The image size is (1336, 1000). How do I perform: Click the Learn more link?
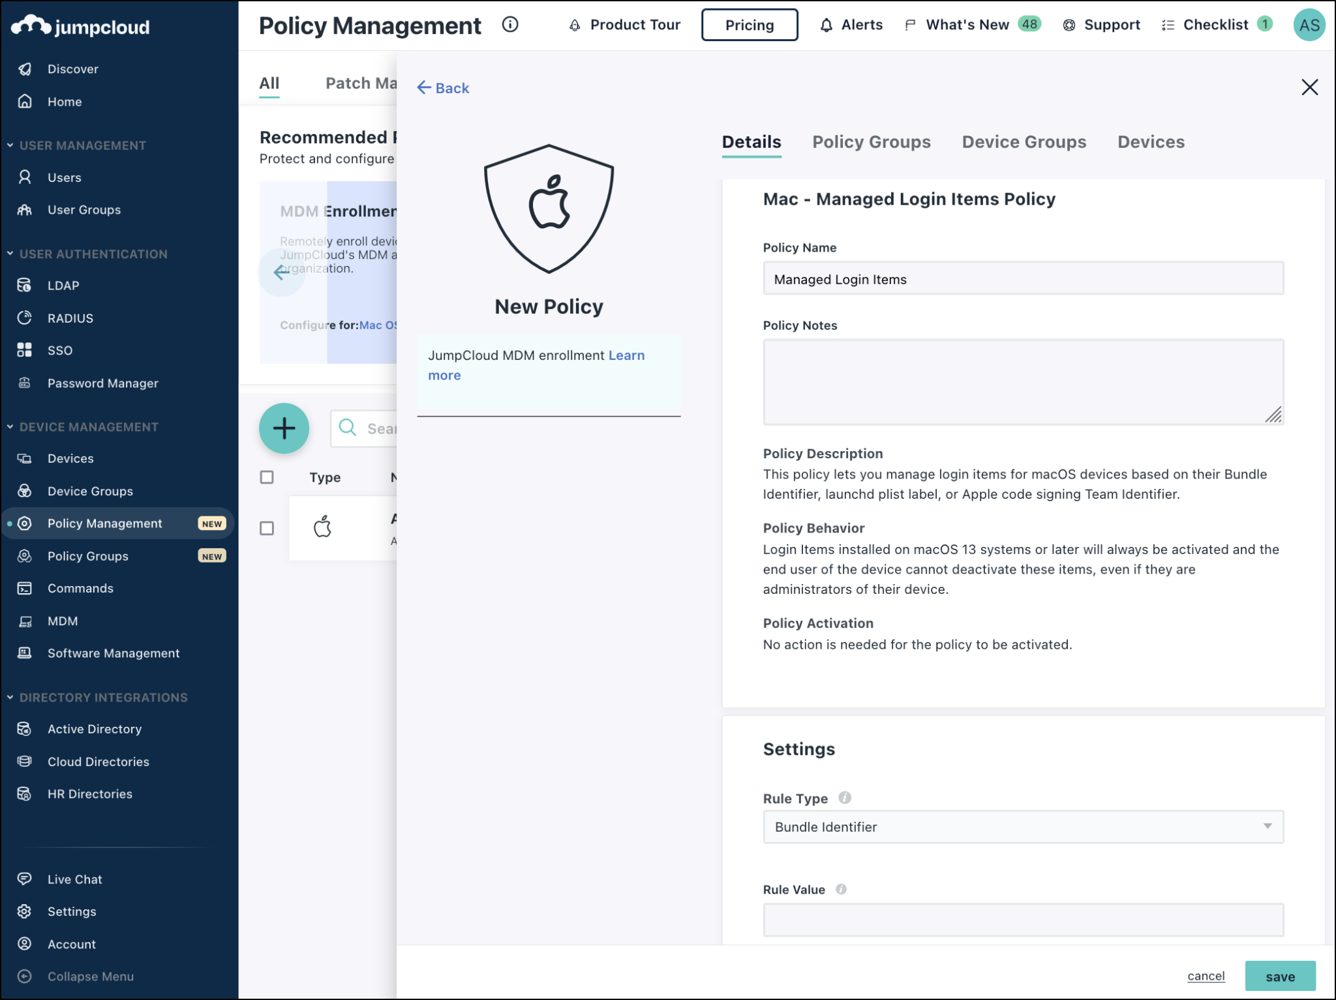tap(626, 355)
